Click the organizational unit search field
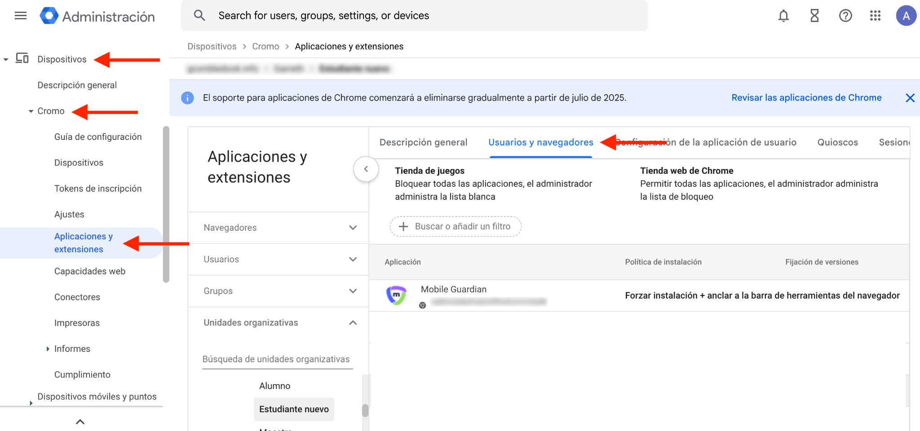 [x=277, y=359]
